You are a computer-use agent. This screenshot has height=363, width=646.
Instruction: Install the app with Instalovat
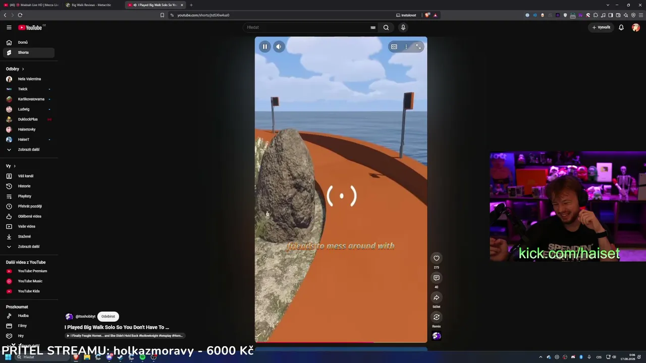pos(406,15)
